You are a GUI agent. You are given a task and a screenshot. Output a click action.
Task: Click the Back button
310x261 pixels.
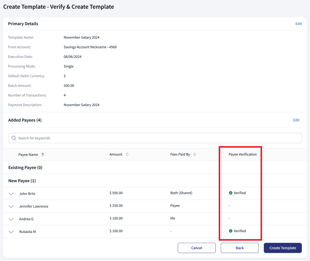tap(240, 248)
